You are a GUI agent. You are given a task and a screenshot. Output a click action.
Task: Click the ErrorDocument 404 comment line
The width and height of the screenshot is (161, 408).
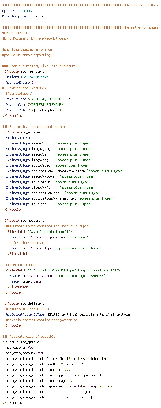point(35,38)
